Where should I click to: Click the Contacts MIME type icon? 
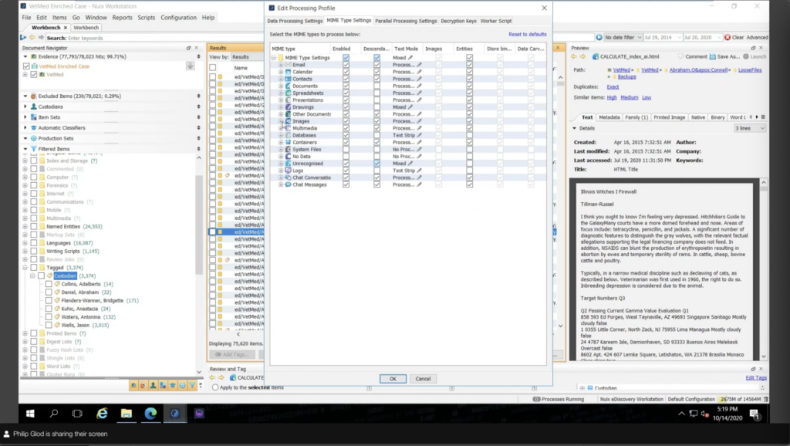(289, 79)
